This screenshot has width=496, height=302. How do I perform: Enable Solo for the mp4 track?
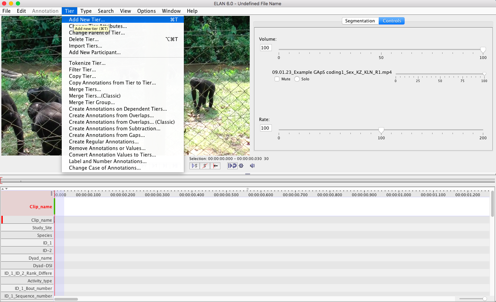[x=297, y=79]
